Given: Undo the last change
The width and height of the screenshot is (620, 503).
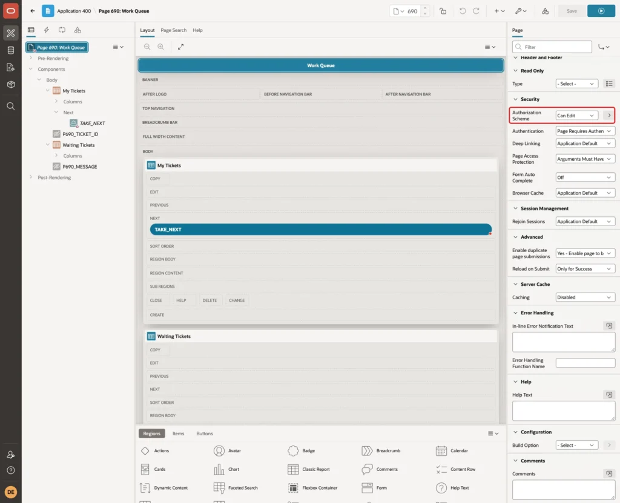Looking at the screenshot, I should 462,11.
